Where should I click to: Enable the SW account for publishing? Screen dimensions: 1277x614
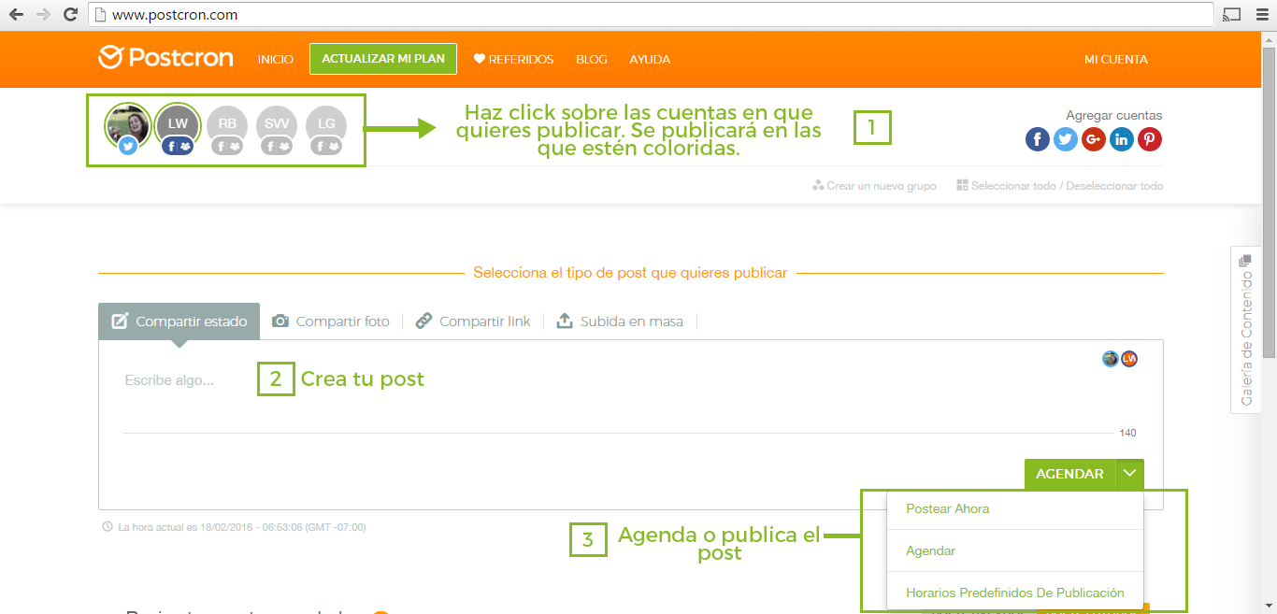pos(277,124)
